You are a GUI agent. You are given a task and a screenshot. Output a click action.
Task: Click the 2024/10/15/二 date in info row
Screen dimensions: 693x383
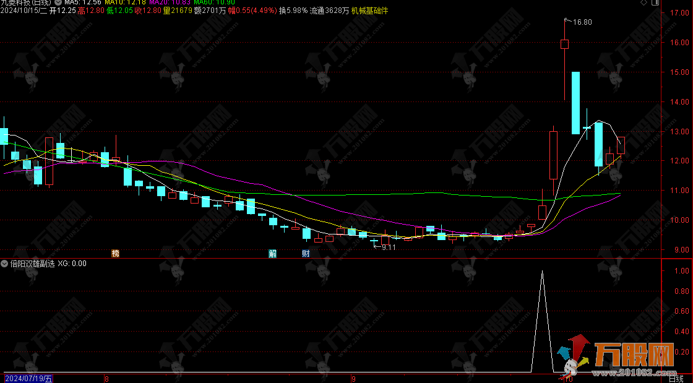click(x=24, y=11)
